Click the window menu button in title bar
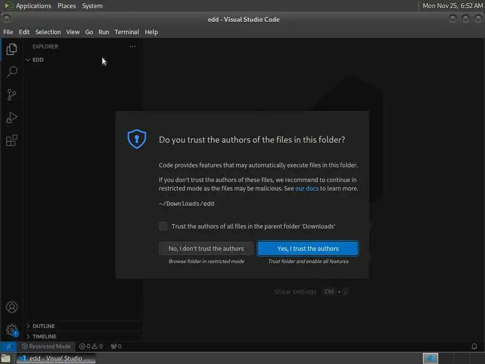The image size is (485, 364). click(7, 19)
